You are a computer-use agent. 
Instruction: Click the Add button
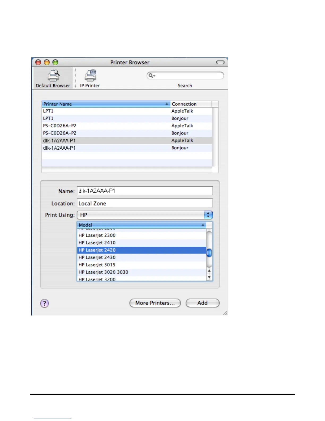click(x=203, y=303)
